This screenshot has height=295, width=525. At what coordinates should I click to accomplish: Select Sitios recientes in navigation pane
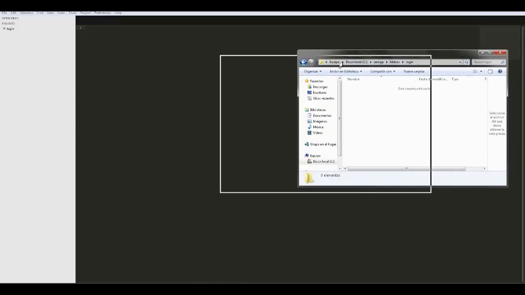(324, 98)
